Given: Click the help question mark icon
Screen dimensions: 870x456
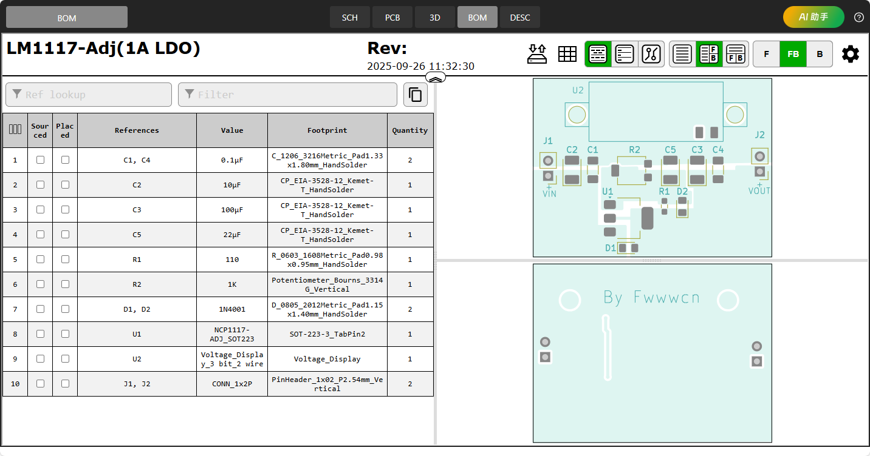Looking at the screenshot, I should pos(858,17).
